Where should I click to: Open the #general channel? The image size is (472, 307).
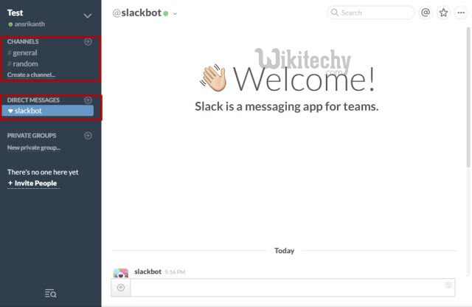(24, 53)
